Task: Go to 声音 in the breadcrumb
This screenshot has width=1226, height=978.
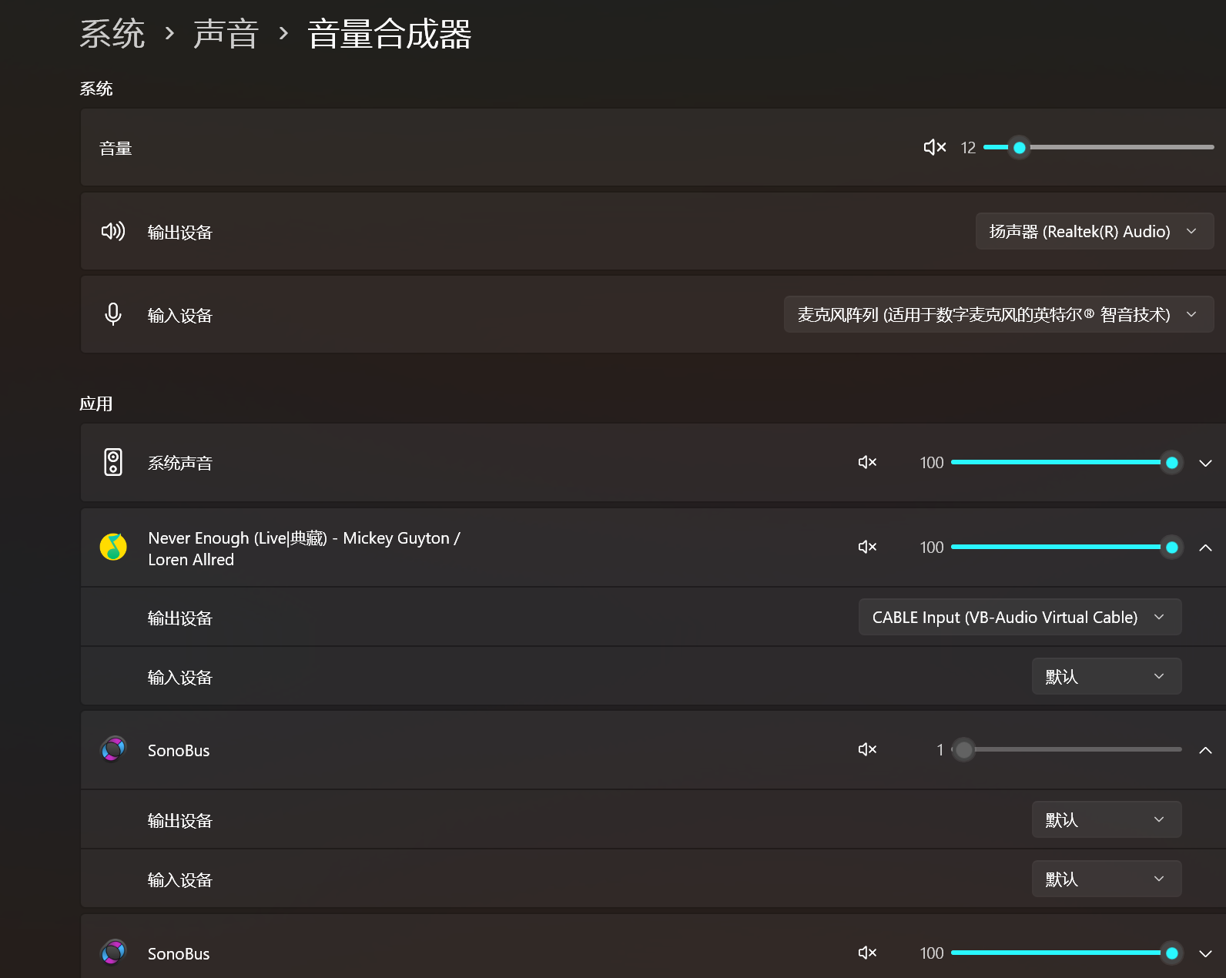Action: coord(226,34)
